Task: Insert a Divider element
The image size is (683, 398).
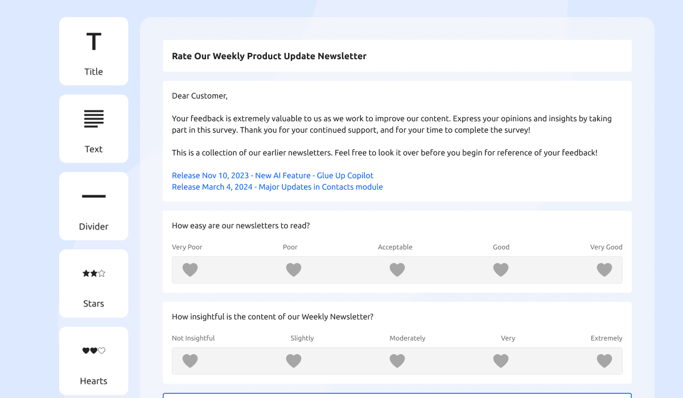Action: pyautogui.click(x=93, y=206)
